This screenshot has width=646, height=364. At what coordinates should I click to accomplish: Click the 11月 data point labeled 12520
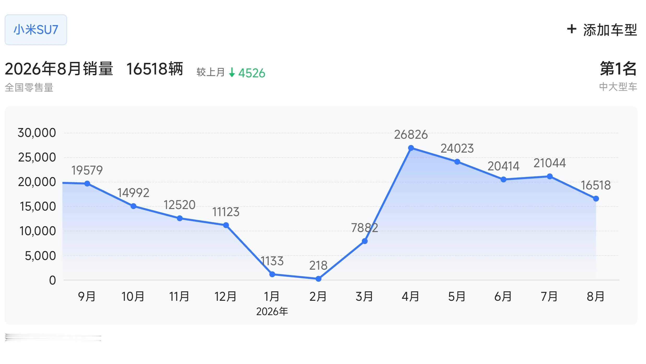click(180, 218)
